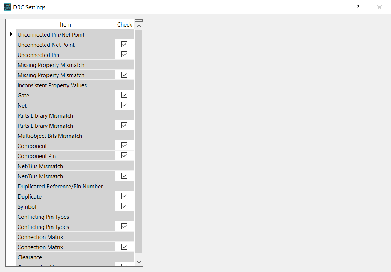Click the Gate item text cell
Screen dimensions: 391x272
pyautogui.click(x=65, y=95)
